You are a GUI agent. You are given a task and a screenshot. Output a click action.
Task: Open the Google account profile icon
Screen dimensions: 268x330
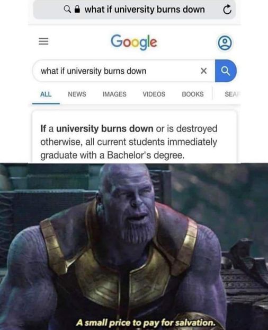(225, 43)
